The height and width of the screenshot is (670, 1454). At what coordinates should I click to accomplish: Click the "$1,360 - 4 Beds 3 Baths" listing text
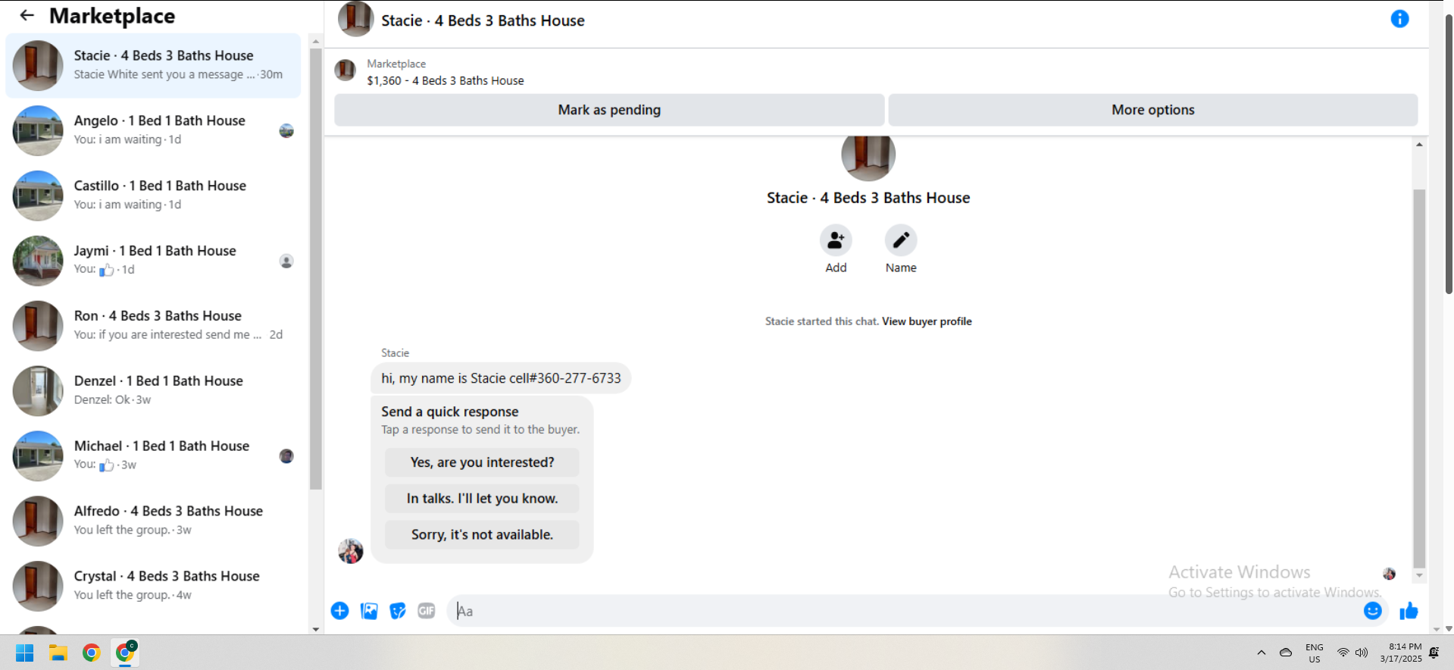(x=446, y=80)
